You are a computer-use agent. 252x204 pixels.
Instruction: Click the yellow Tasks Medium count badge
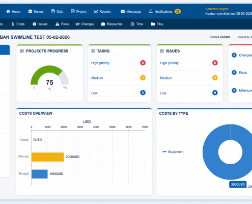(143, 78)
